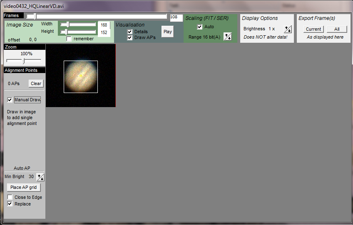Click the Height value field 152
The height and width of the screenshot is (225, 353).
[104, 32]
